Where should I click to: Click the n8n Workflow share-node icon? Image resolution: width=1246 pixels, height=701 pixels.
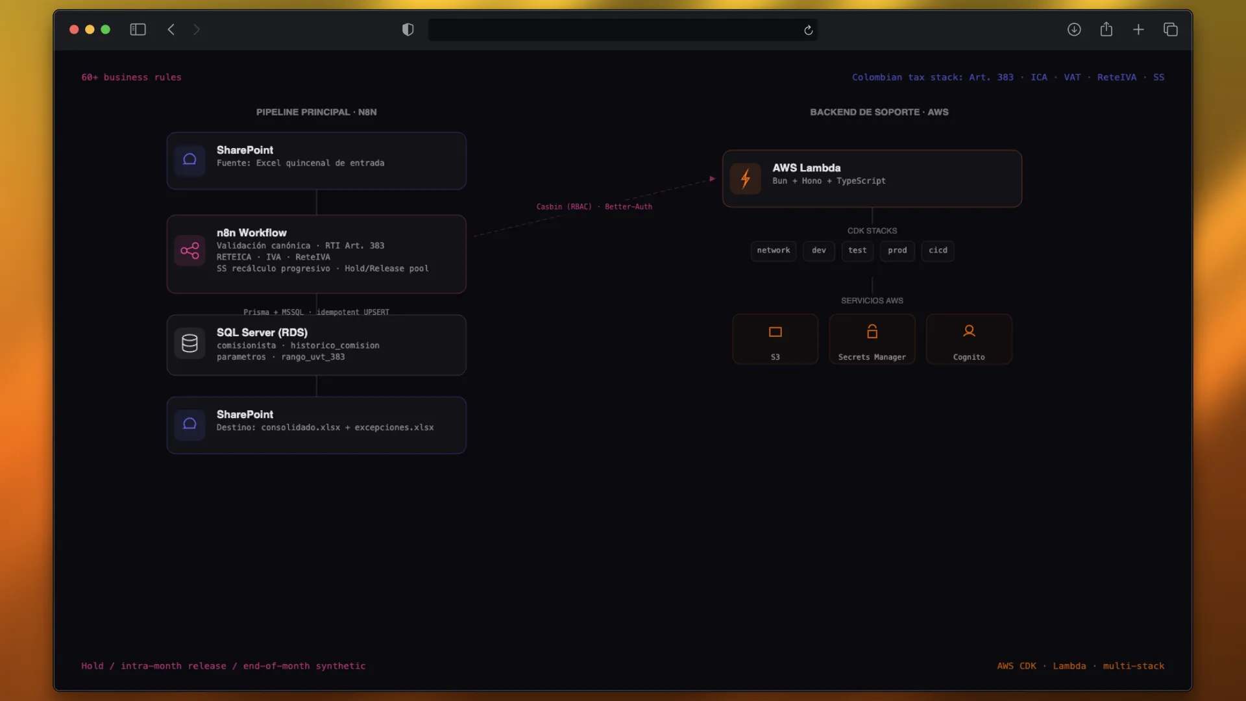coord(189,251)
